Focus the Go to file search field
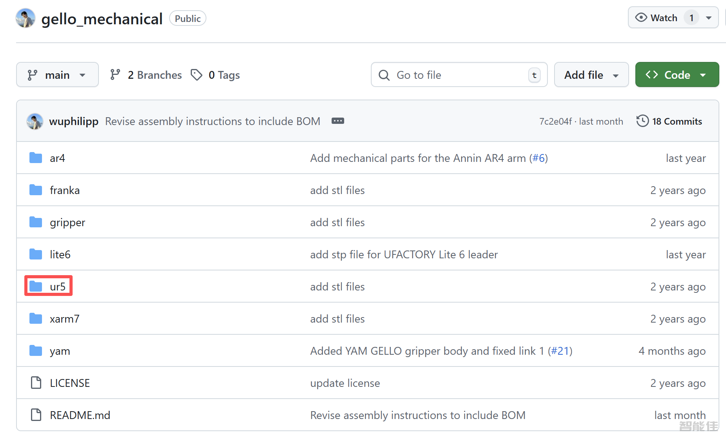726x439 pixels. click(458, 75)
